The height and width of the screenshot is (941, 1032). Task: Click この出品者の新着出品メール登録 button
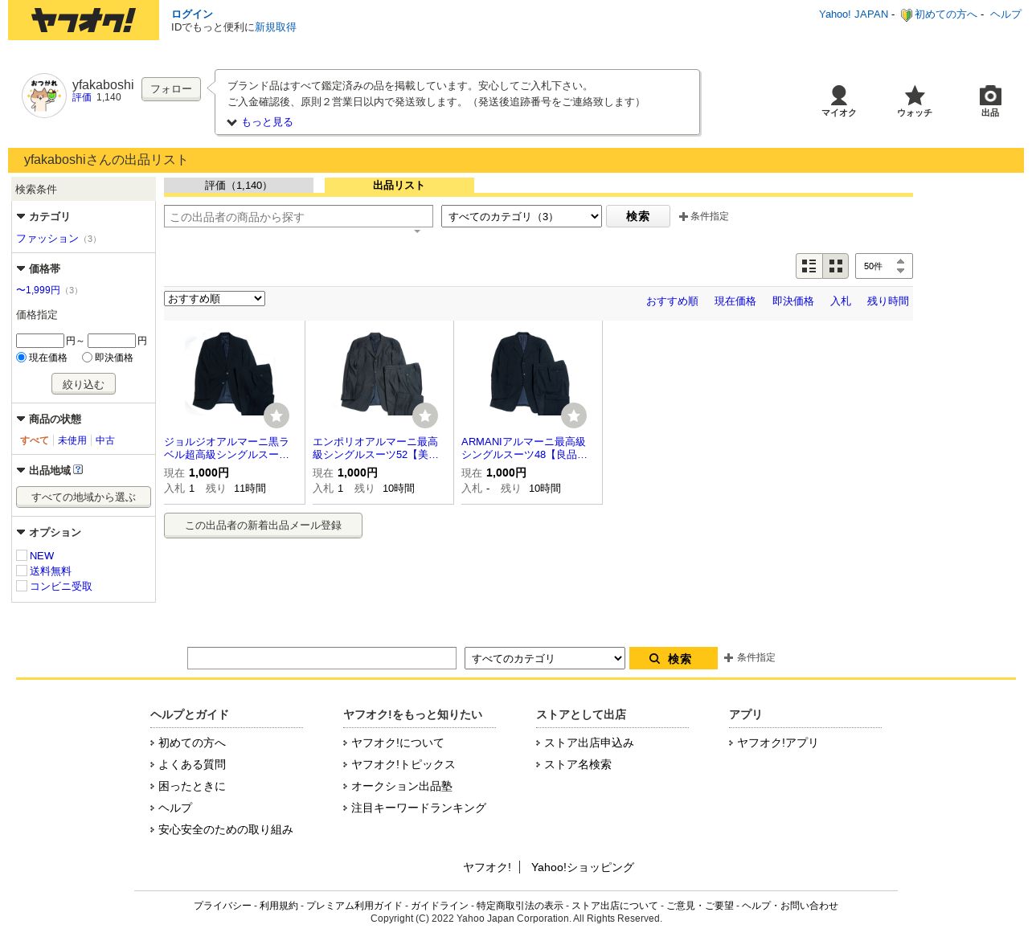pos(264,526)
